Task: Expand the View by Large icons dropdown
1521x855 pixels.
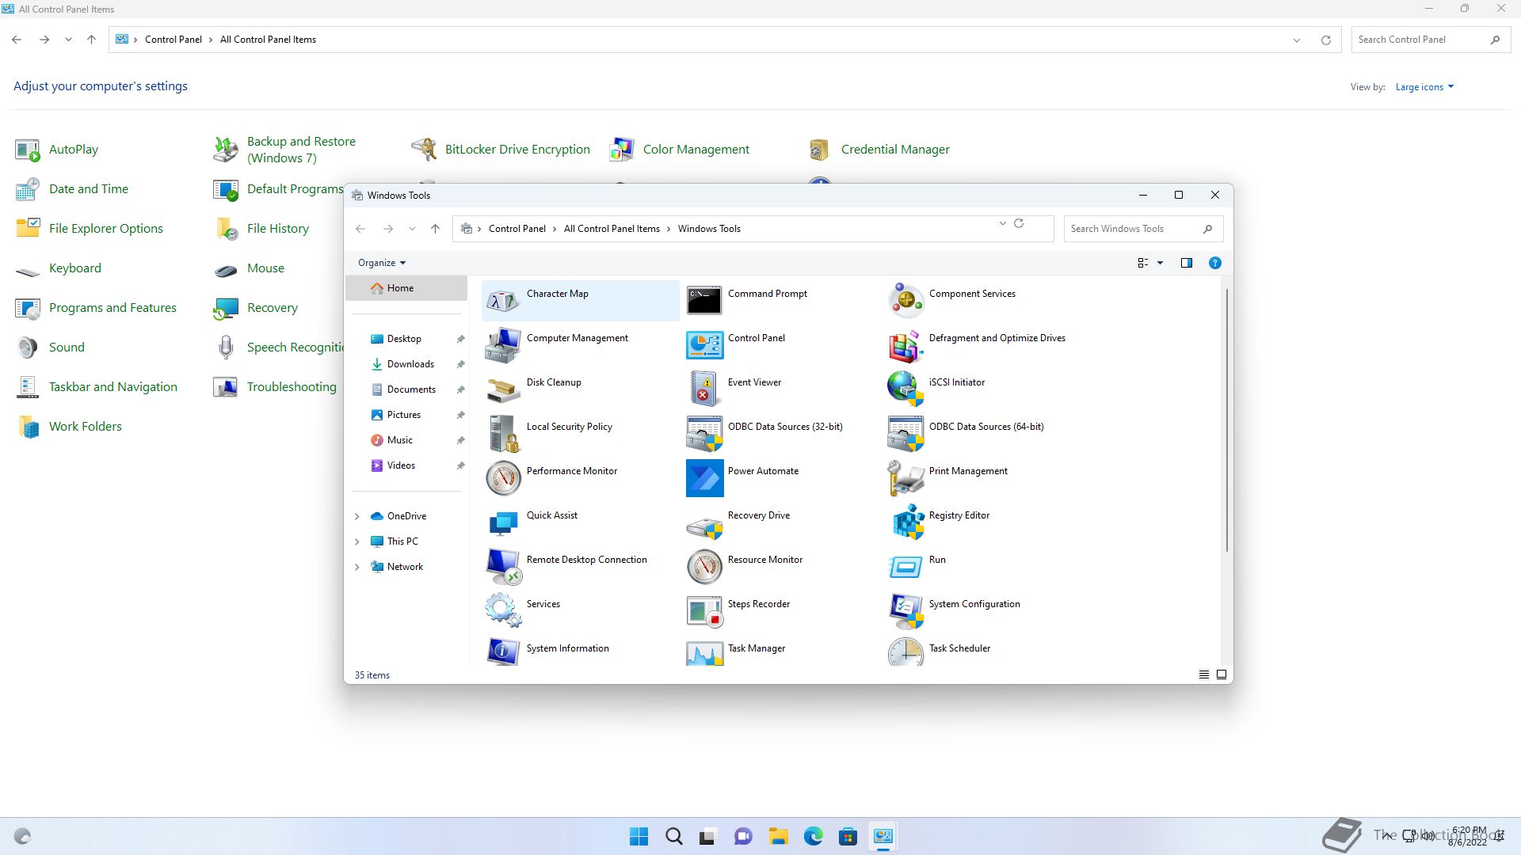Action: point(1424,87)
